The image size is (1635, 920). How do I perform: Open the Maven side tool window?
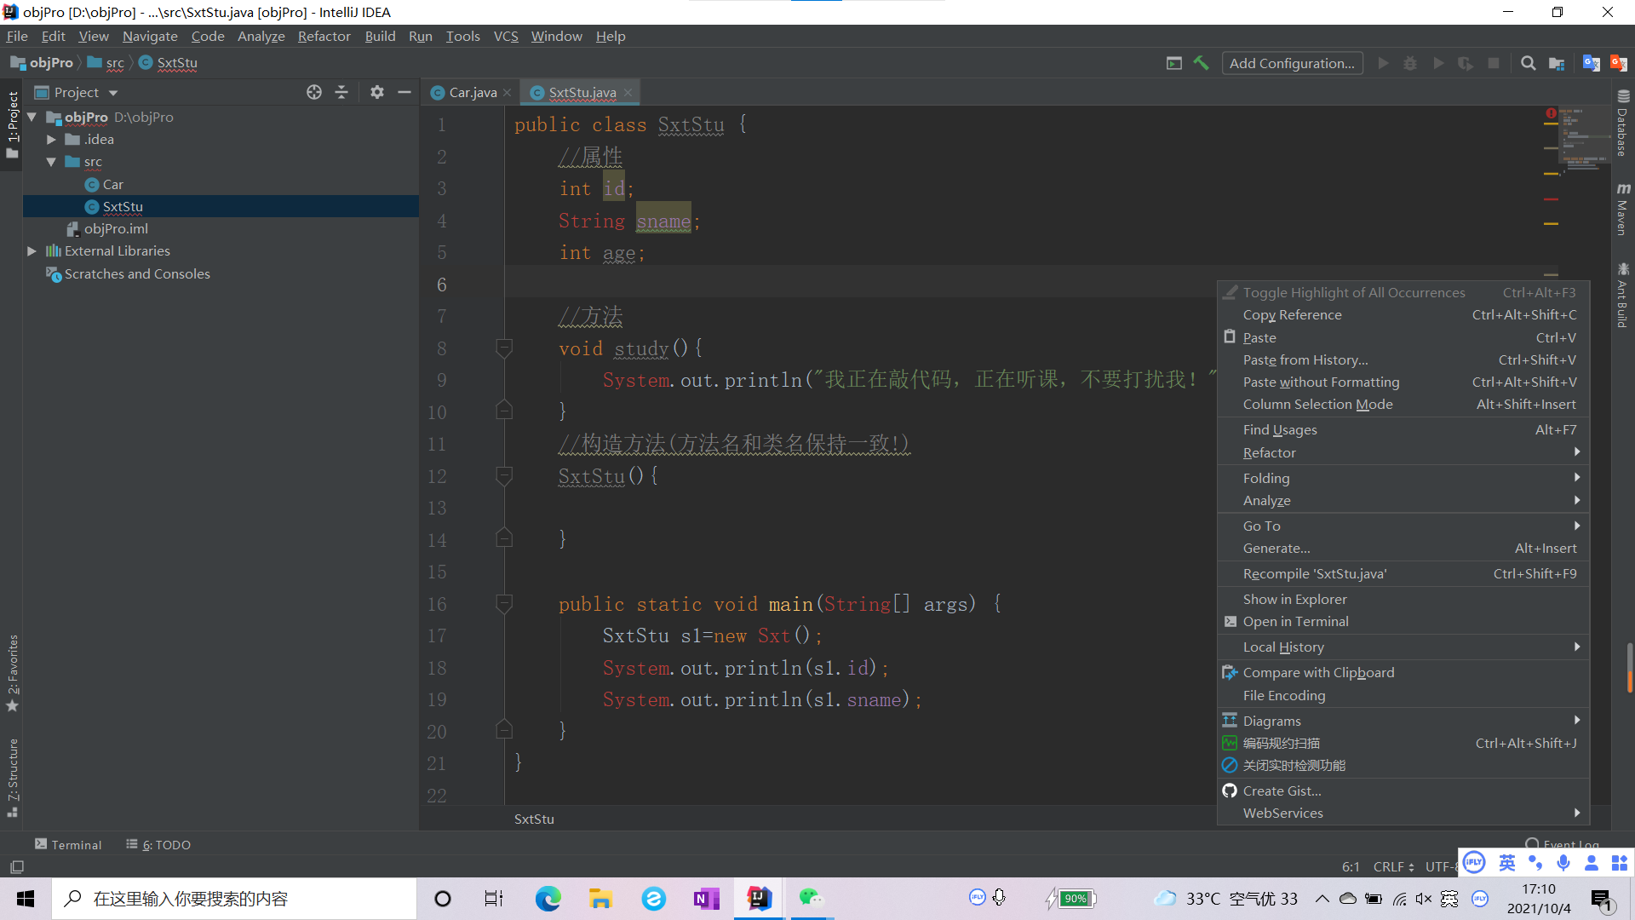[1623, 209]
